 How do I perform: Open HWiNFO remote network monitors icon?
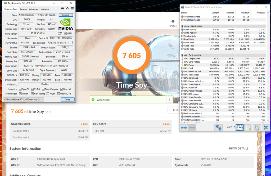(x=218, y=128)
